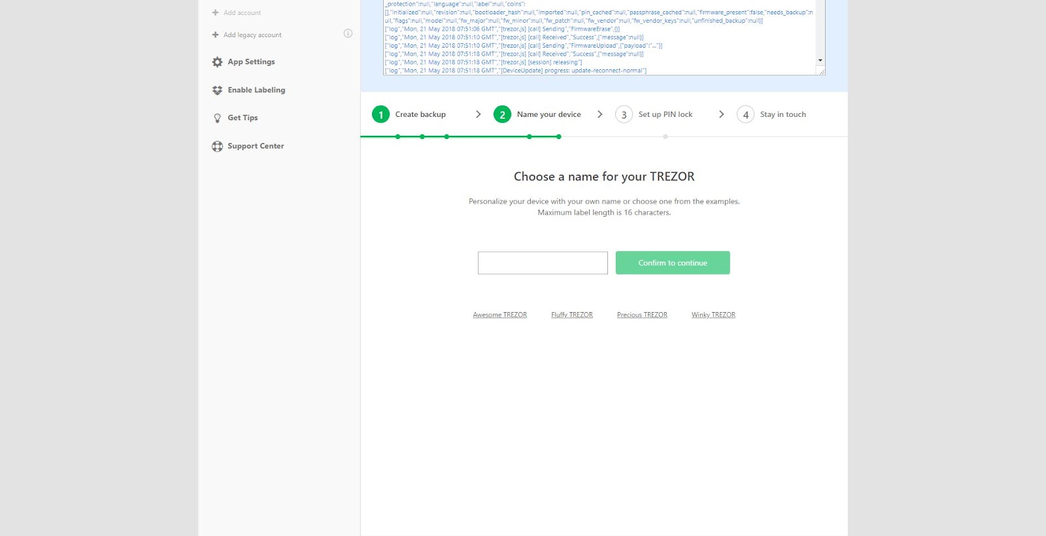This screenshot has height=536, width=1046.
Task: Select step 2 circle Name your device
Action: 502,114
